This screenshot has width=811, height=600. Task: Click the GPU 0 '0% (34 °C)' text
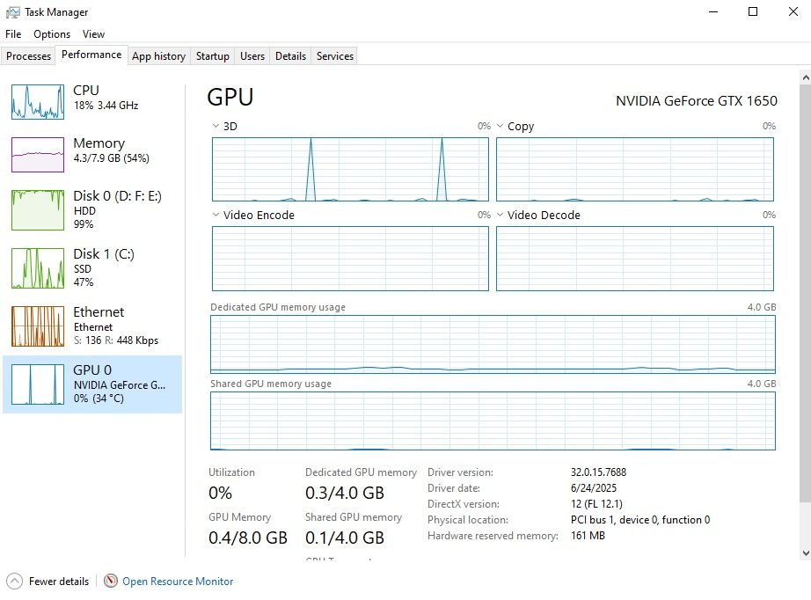(x=99, y=399)
